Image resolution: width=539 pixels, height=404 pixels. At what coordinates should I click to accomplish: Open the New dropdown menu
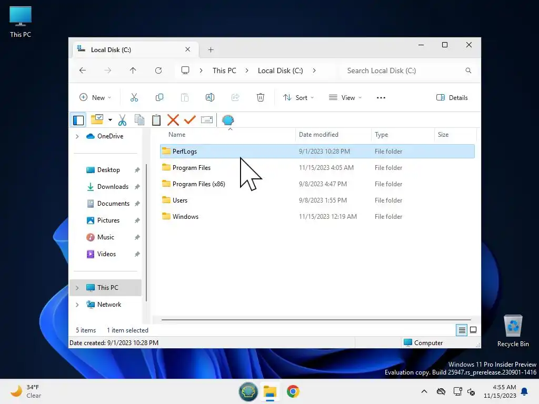click(95, 97)
